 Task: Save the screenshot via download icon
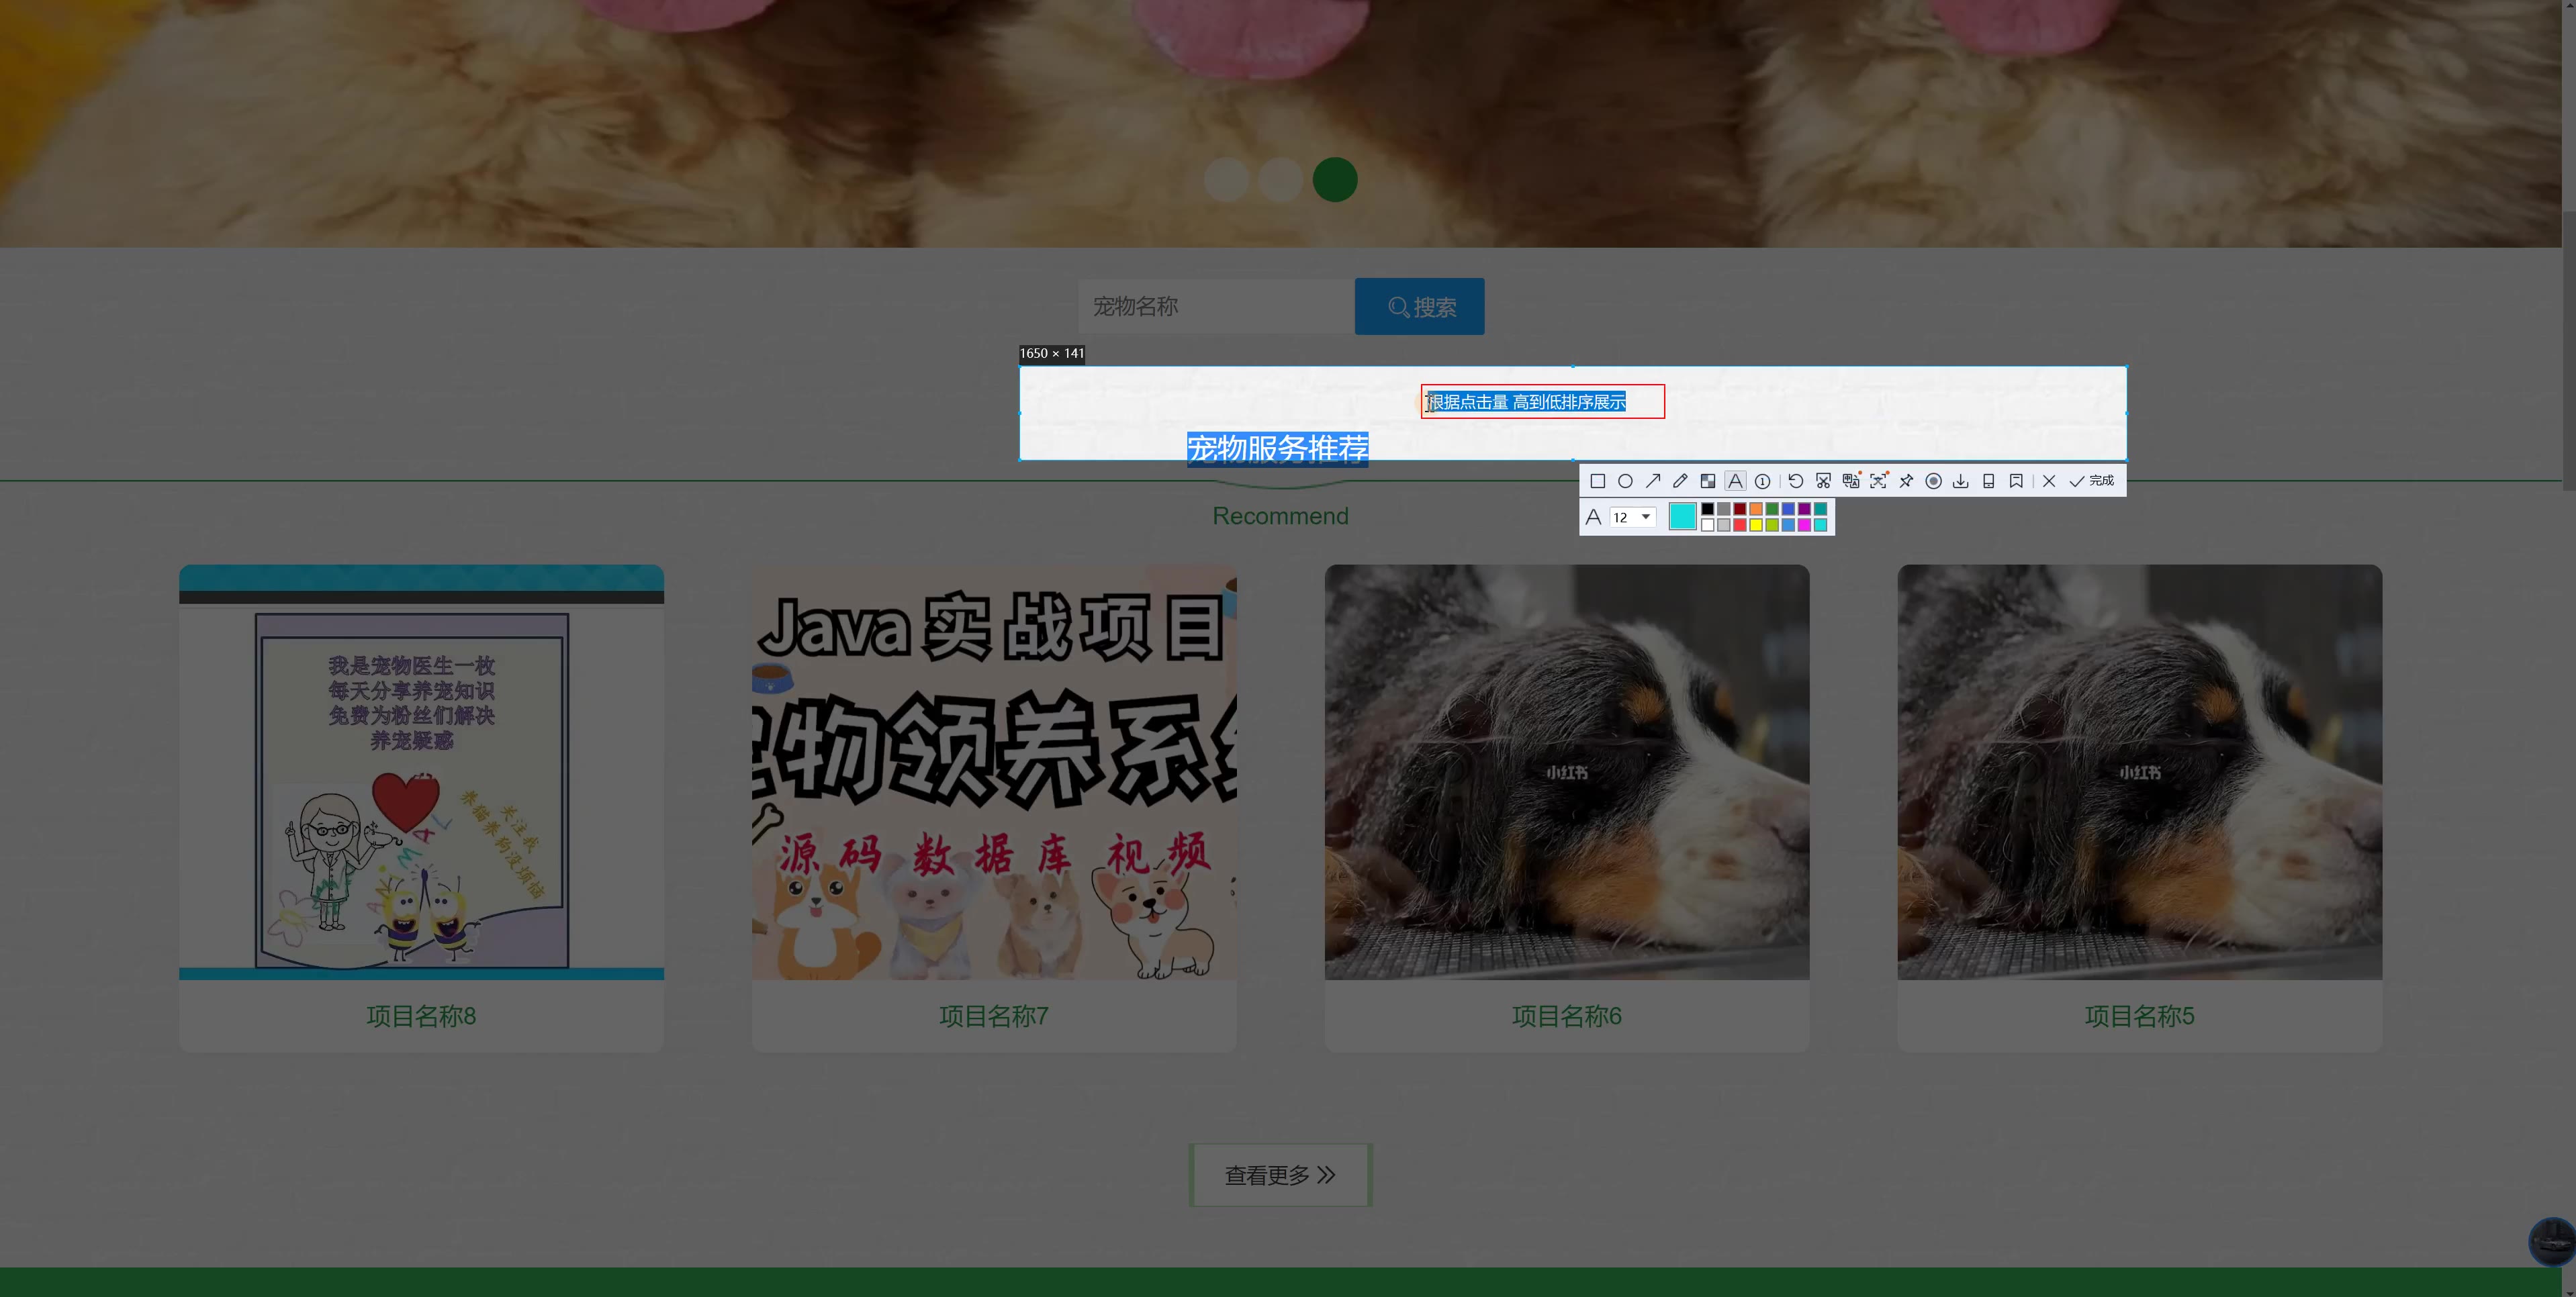(x=1961, y=481)
